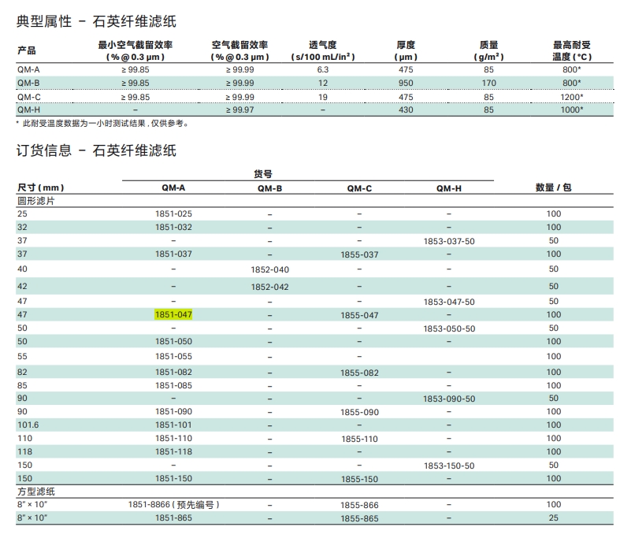Image resolution: width=620 pixels, height=538 pixels.
Task: Click the 透气度 column header
Action: click(x=322, y=45)
